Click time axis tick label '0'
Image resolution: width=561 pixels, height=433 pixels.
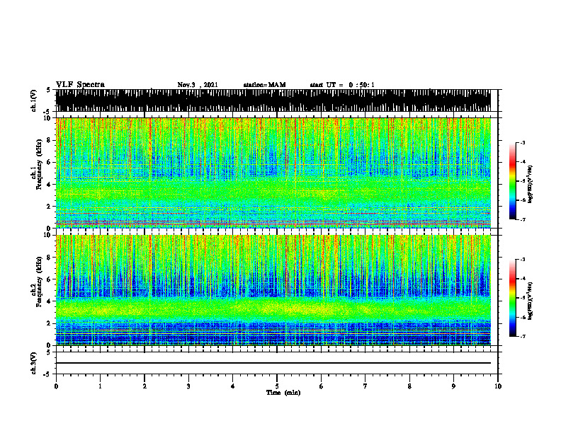(56, 386)
